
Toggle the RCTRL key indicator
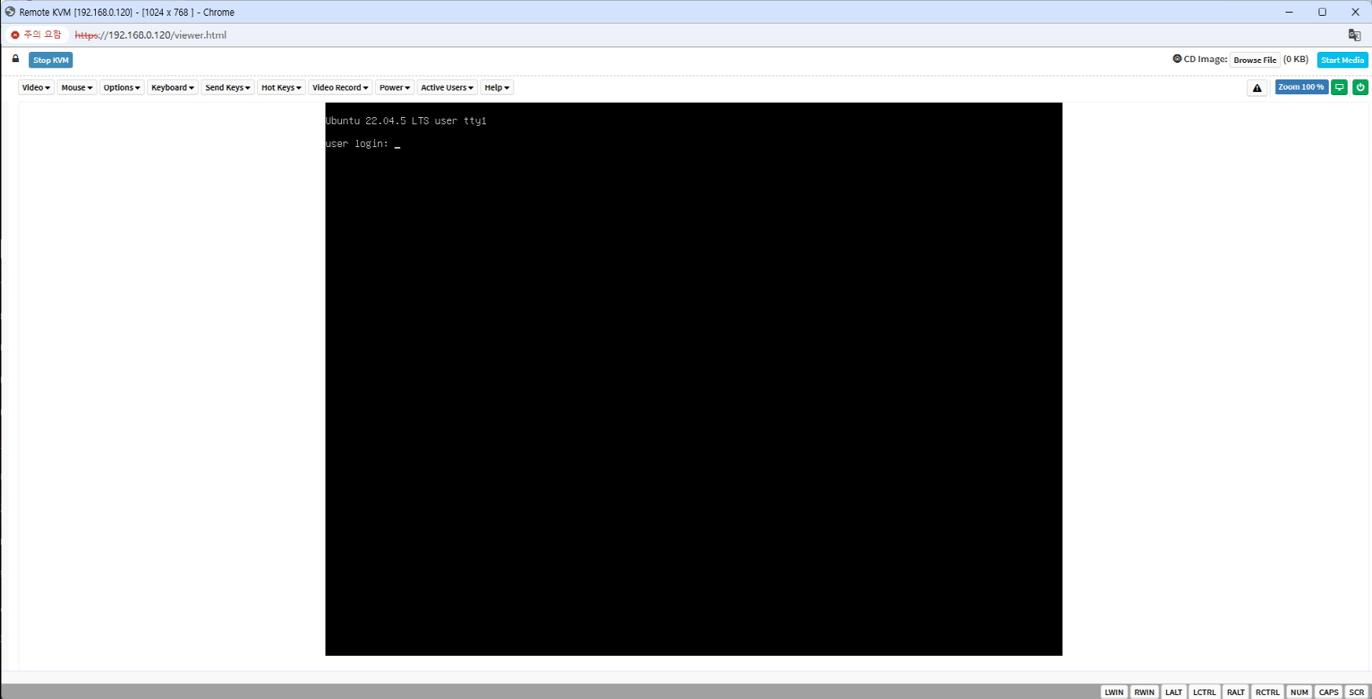pos(1267,692)
